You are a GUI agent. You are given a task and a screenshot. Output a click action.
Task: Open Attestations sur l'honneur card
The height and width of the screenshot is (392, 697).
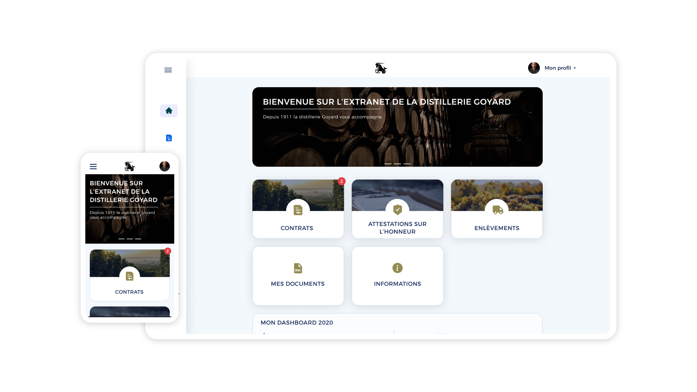pos(398,209)
